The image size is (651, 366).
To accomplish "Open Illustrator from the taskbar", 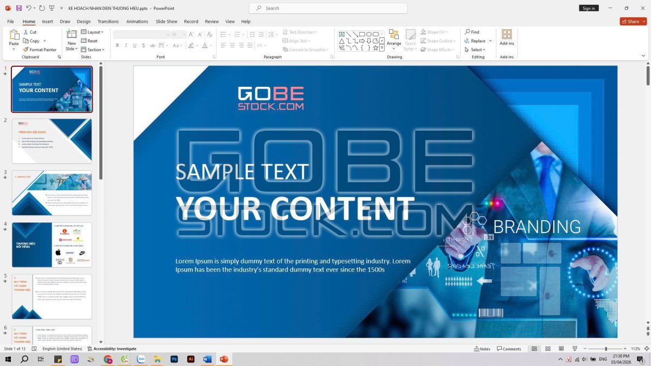I will (x=190, y=359).
